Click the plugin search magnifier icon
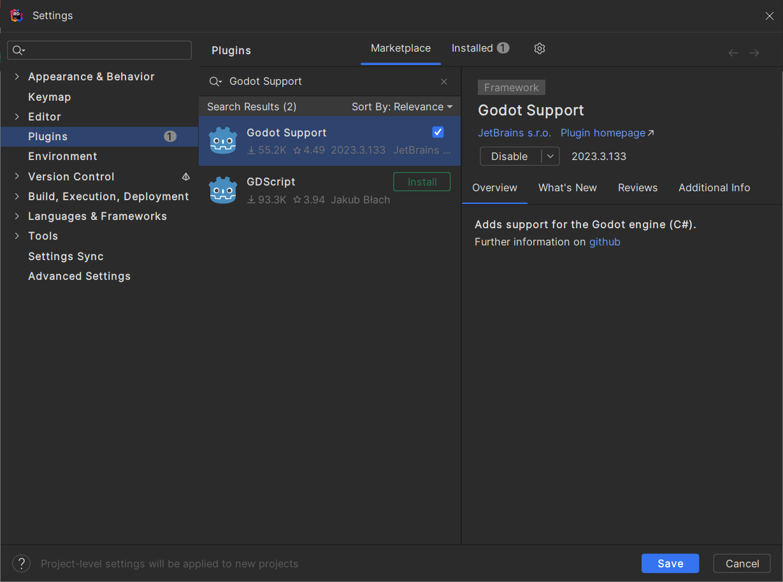The width and height of the screenshot is (783, 582). (215, 82)
